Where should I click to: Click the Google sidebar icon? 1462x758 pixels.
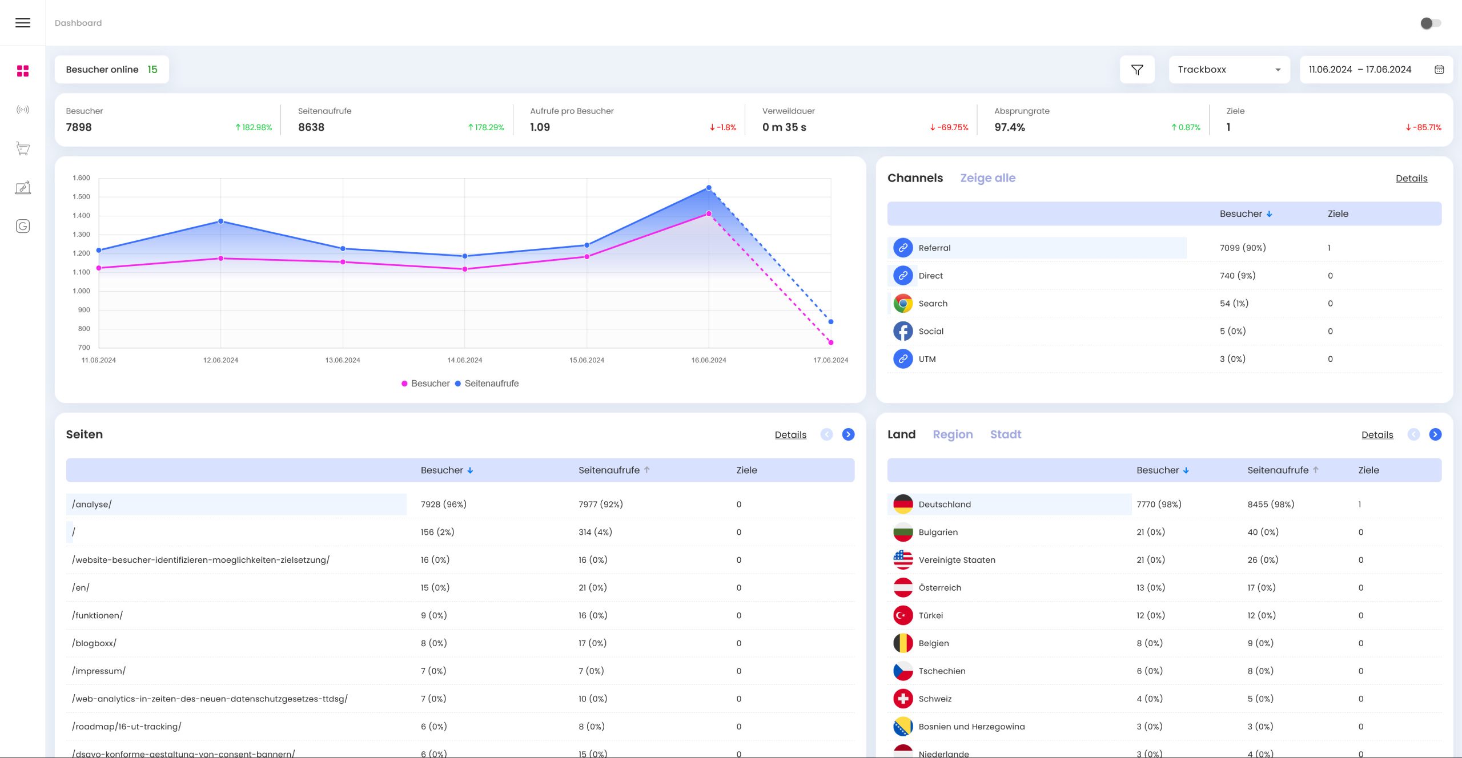click(x=23, y=226)
